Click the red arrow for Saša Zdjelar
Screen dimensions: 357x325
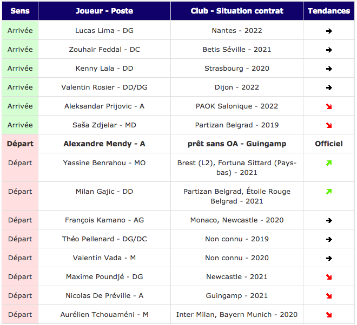[329, 126]
